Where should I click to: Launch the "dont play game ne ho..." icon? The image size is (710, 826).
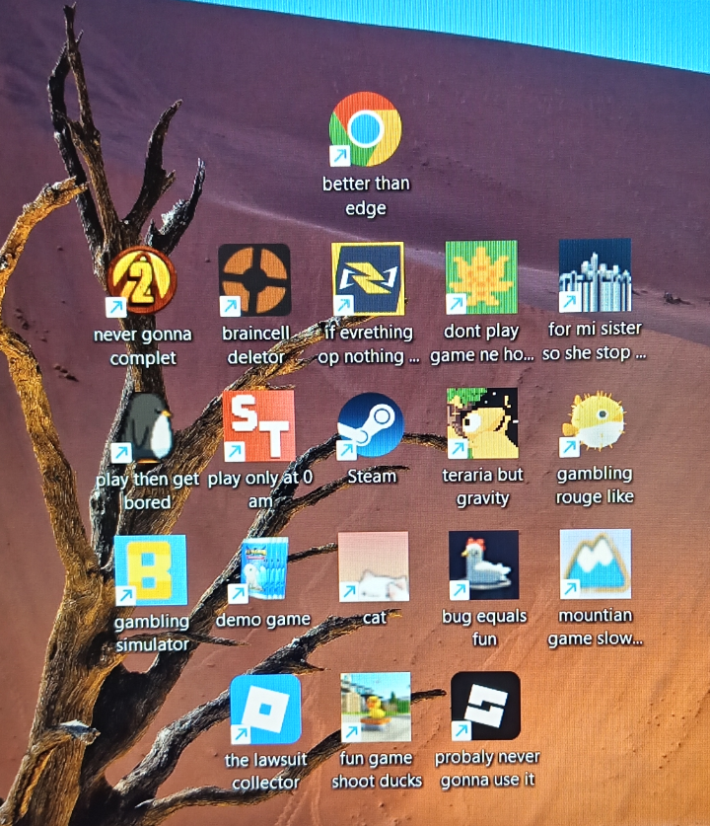(x=481, y=277)
